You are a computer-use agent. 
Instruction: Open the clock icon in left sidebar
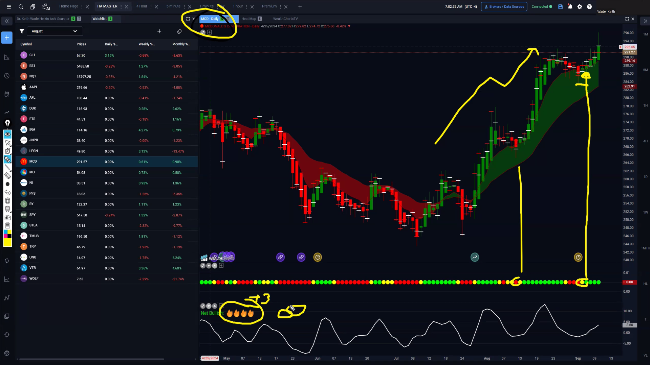click(7, 76)
